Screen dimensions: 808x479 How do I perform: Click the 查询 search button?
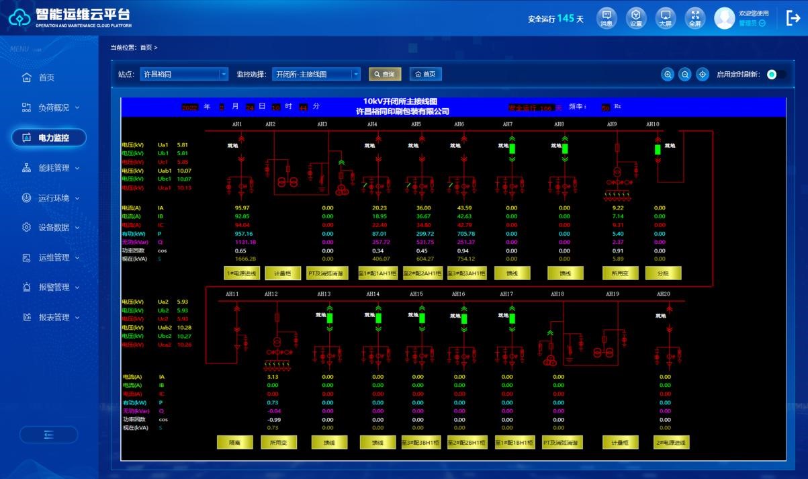385,75
